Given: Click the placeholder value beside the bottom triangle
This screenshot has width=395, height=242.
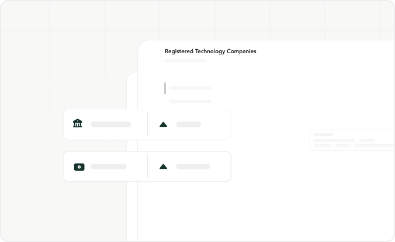Looking at the screenshot, I should click(193, 167).
